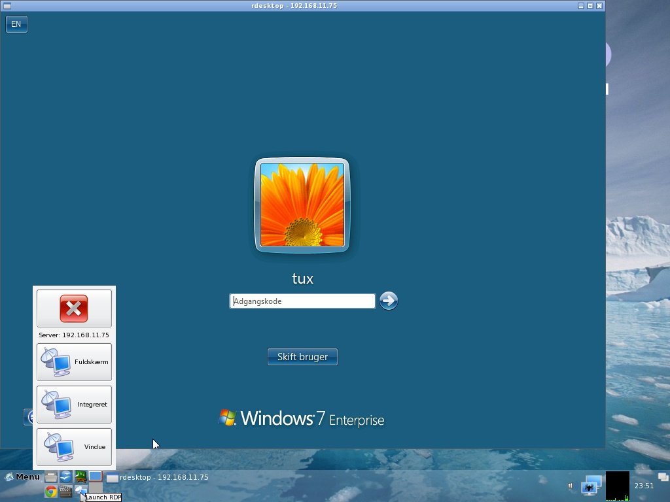The height and width of the screenshot is (502, 670).
Task: Open the network monitors spider tray icon
Action: pyautogui.click(x=591, y=486)
